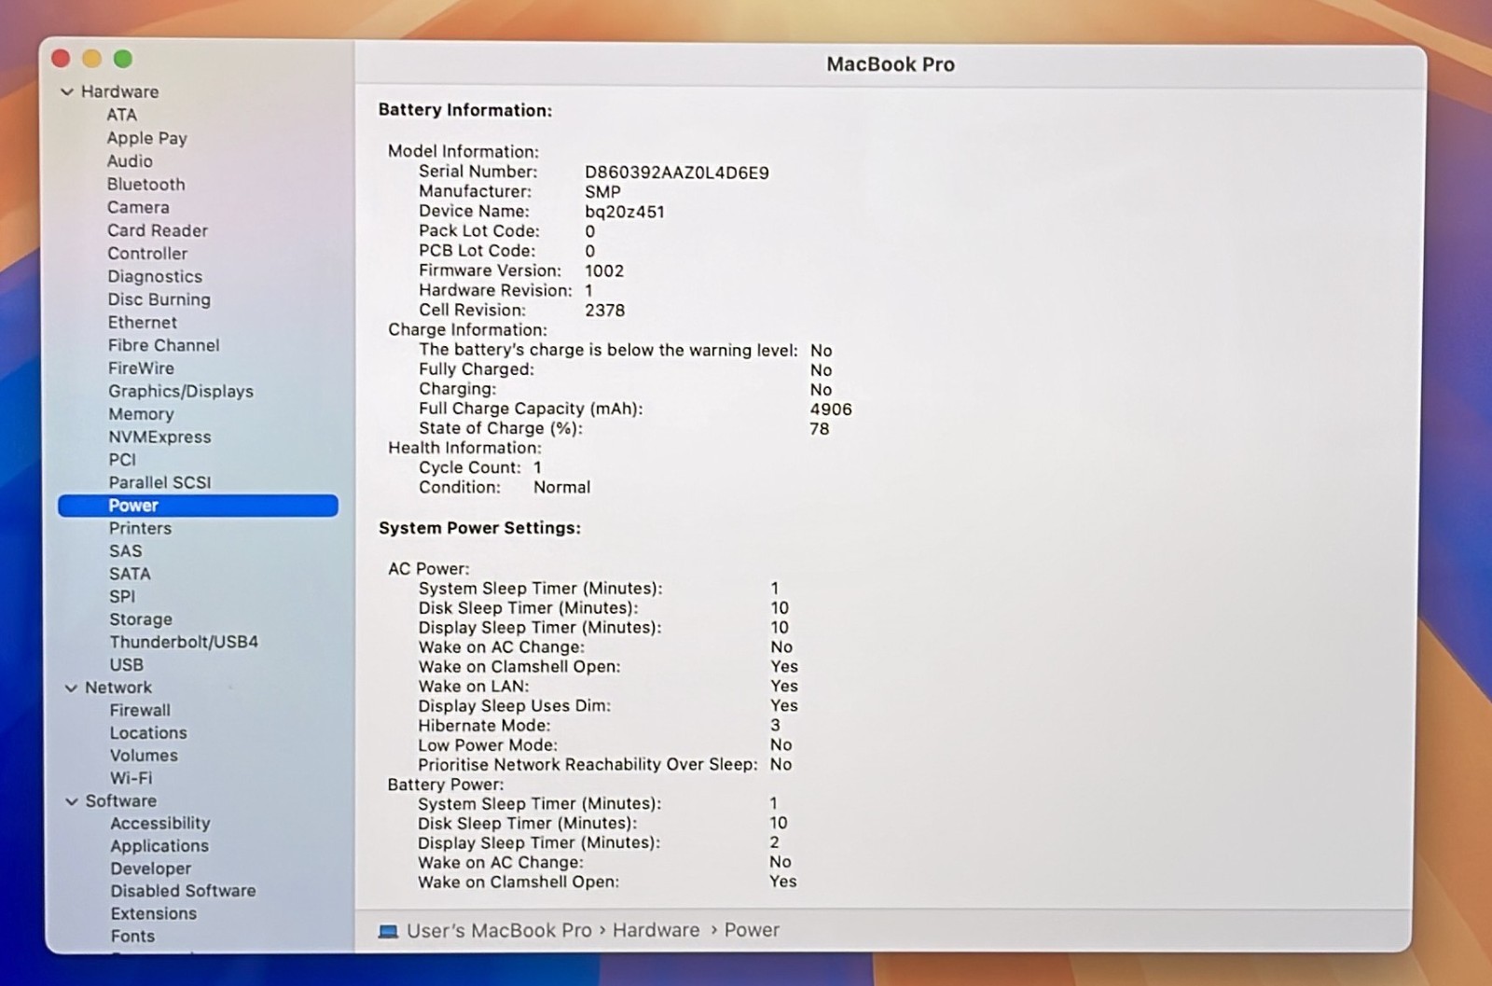1492x986 pixels.
Task: Select ATA in the sidebar
Action: (x=121, y=115)
